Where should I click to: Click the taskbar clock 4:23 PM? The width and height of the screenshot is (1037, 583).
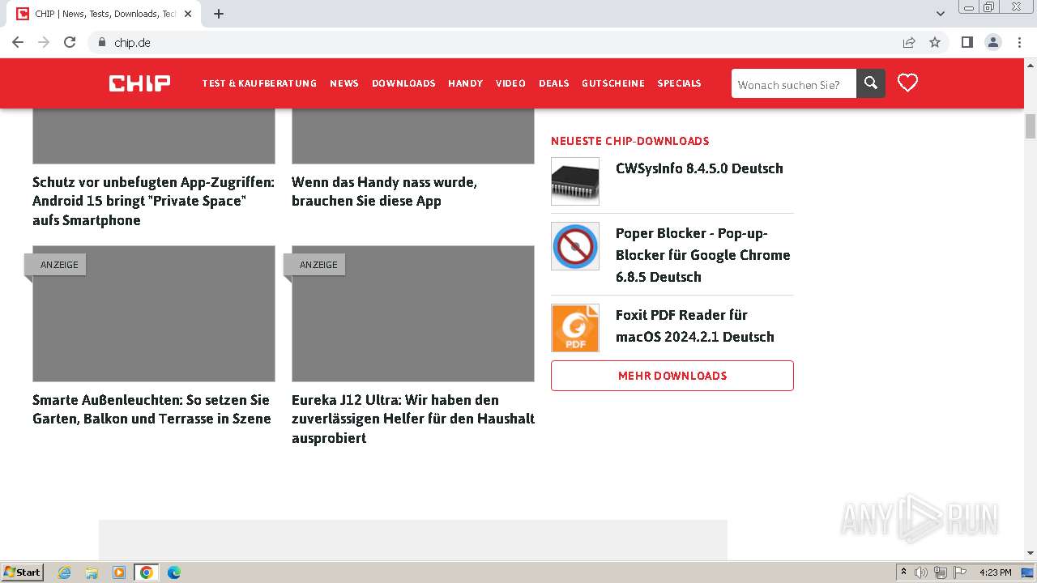tap(995, 572)
